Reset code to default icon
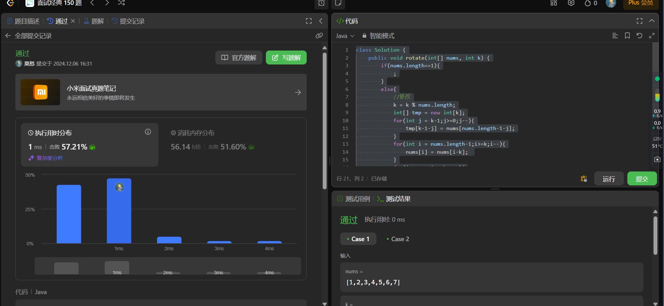This screenshot has height=306, width=664. pyautogui.click(x=639, y=36)
